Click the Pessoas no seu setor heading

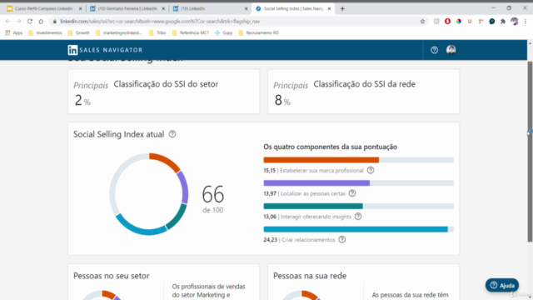tap(112, 276)
